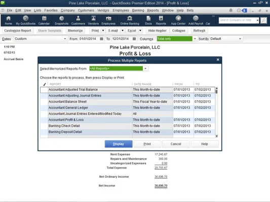This screenshot has width=270, height=202.
Task: Open the Vendors center icon
Action: click(93, 20)
